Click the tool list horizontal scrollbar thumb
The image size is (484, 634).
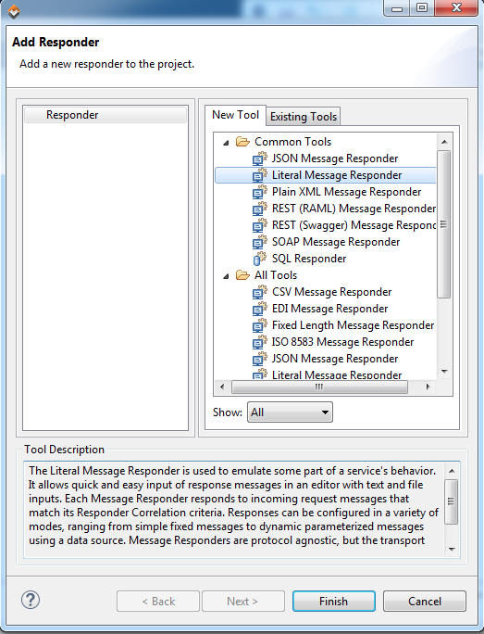coord(319,387)
